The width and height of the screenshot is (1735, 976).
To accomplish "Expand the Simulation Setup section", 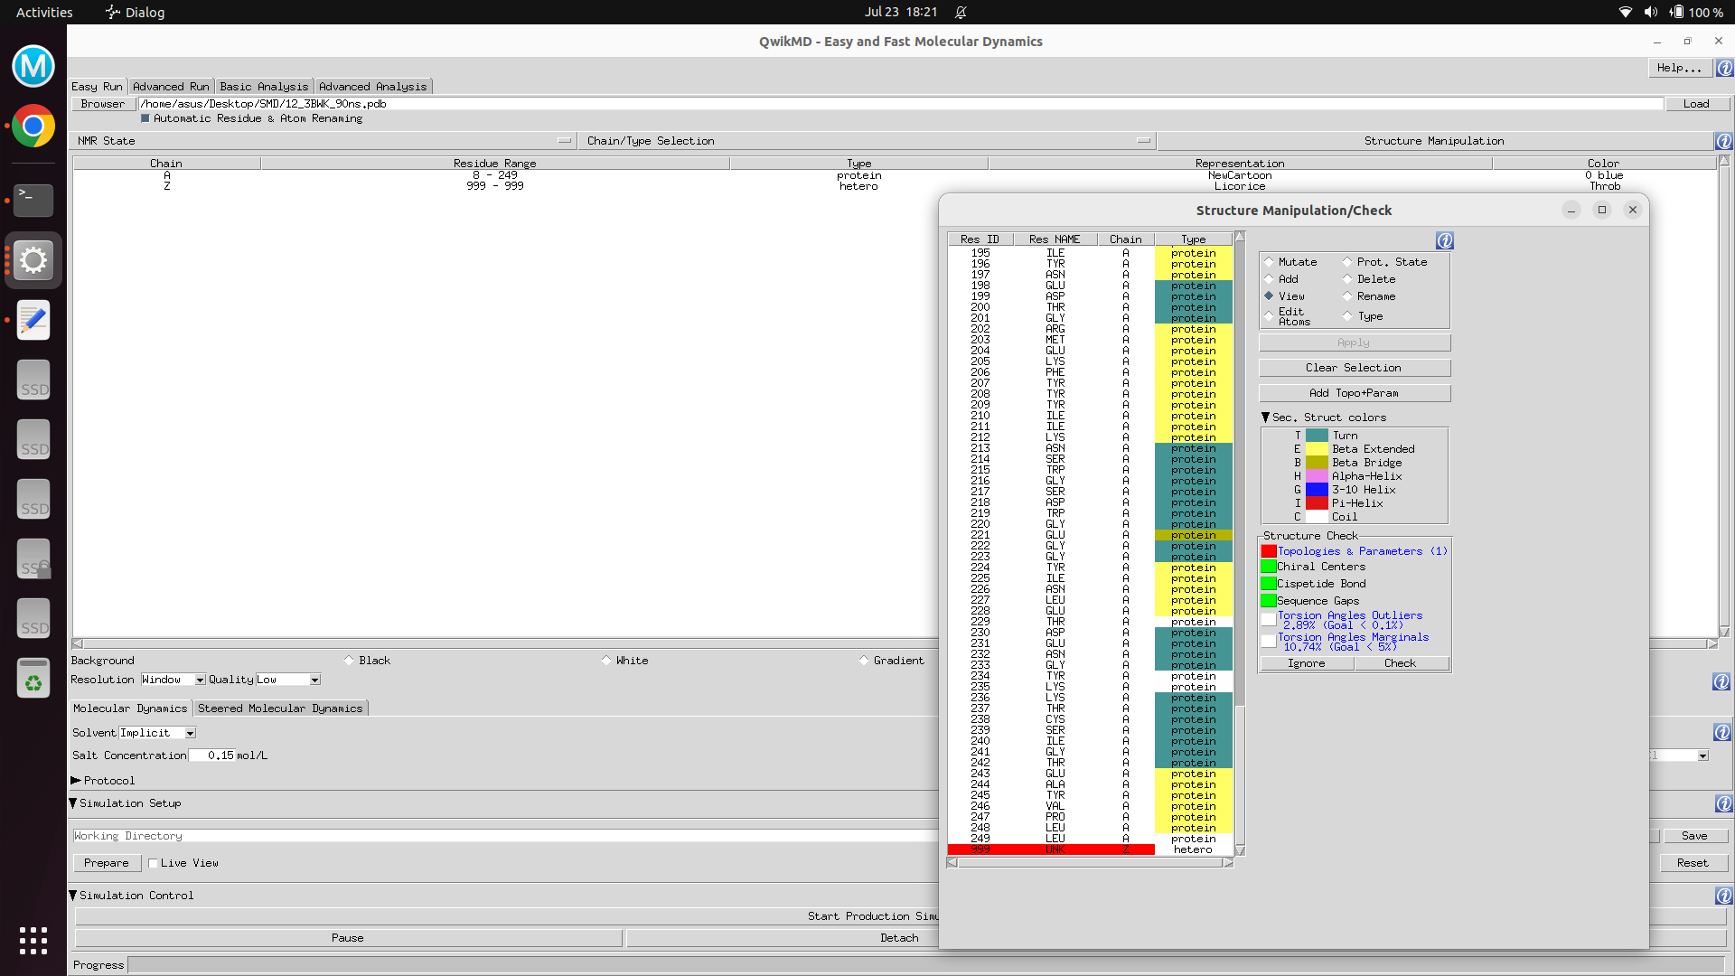I will point(76,802).
